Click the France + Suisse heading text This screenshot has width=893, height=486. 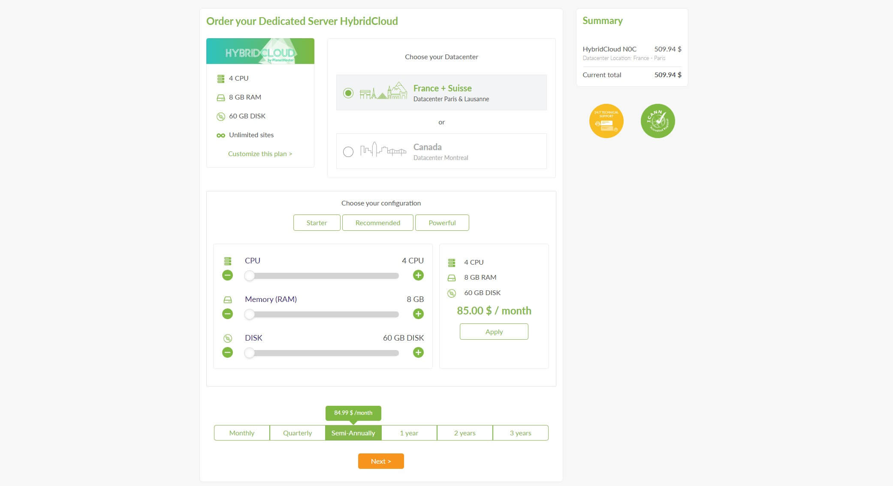pos(443,88)
